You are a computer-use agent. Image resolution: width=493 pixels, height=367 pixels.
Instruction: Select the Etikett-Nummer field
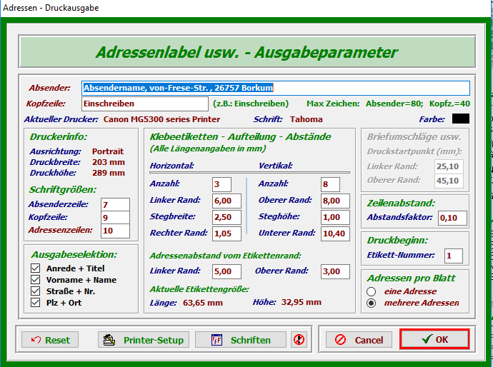click(453, 256)
